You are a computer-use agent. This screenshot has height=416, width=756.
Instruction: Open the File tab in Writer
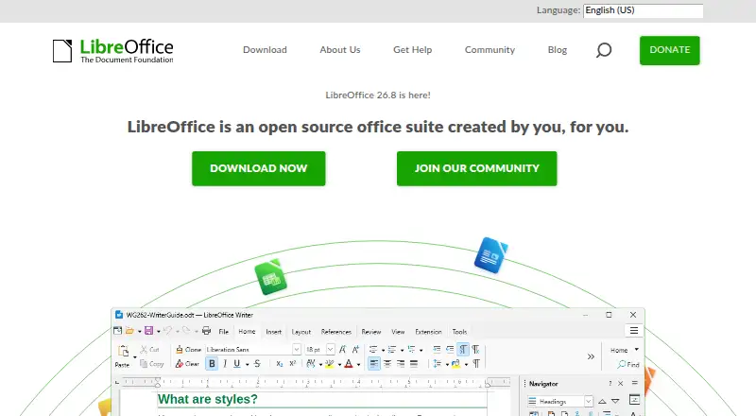224,332
